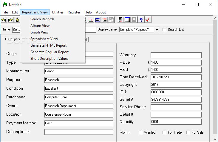Open the About menu
This screenshot has width=218, height=142.
(x=101, y=12)
